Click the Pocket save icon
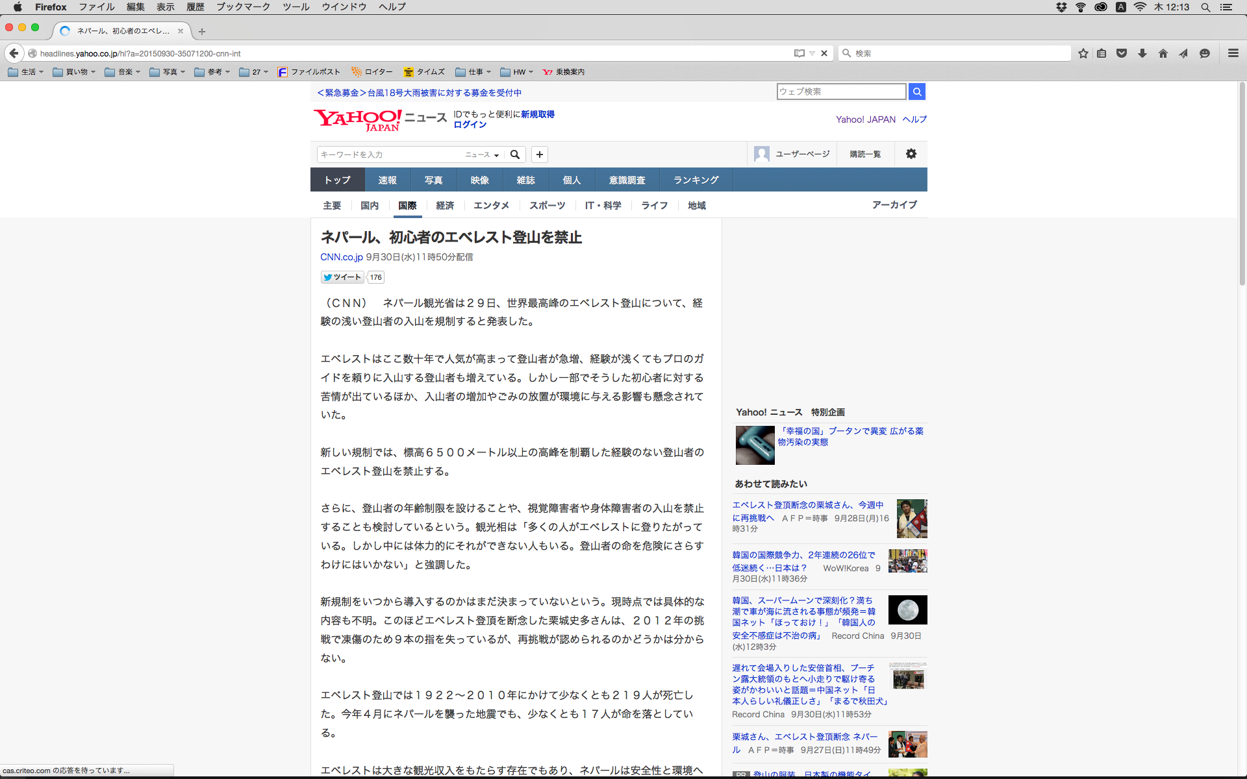 pos(1122,53)
